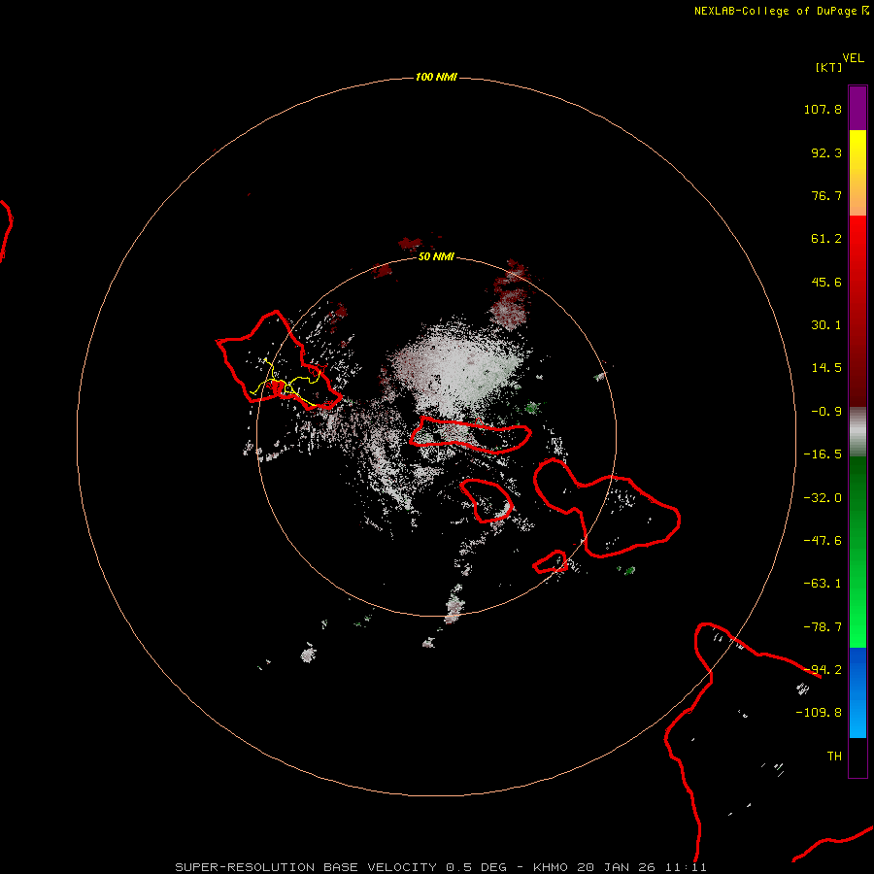Screen dimensions: 874x874
Task: Click the 100 NMI range ring label
Action: coord(436,77)
